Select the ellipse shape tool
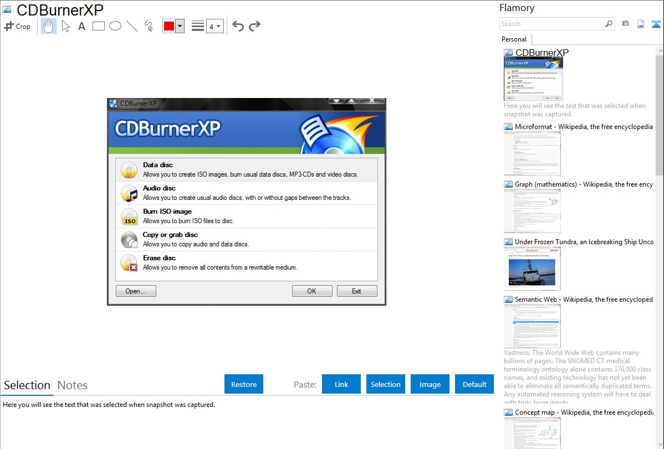 point(115,26)
